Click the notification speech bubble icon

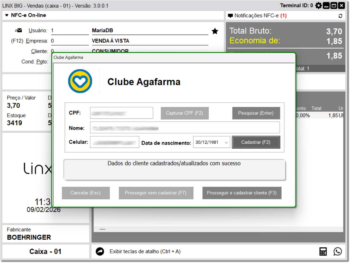(230, 16)
